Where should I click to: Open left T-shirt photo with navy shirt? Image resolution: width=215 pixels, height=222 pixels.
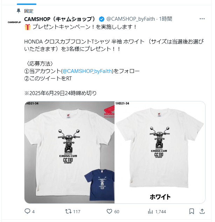pos(69,152)
